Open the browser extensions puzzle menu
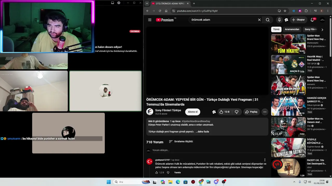 306,11
